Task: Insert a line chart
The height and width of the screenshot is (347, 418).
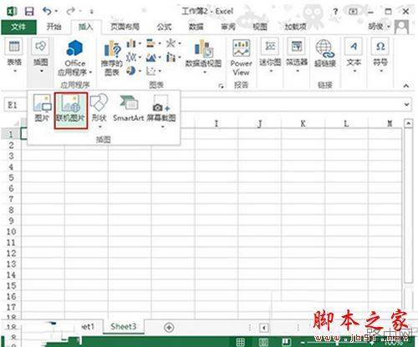Action: pyautogui.click(x=134, y=58)
